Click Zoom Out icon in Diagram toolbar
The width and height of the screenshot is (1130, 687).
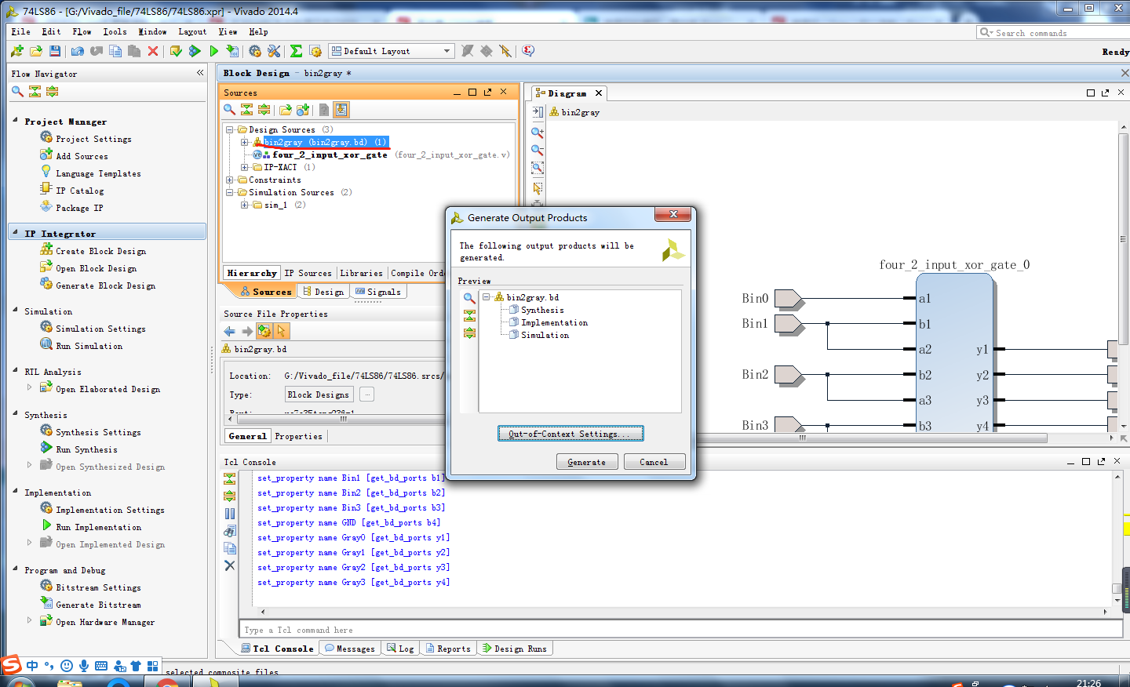tap(538, 150)
